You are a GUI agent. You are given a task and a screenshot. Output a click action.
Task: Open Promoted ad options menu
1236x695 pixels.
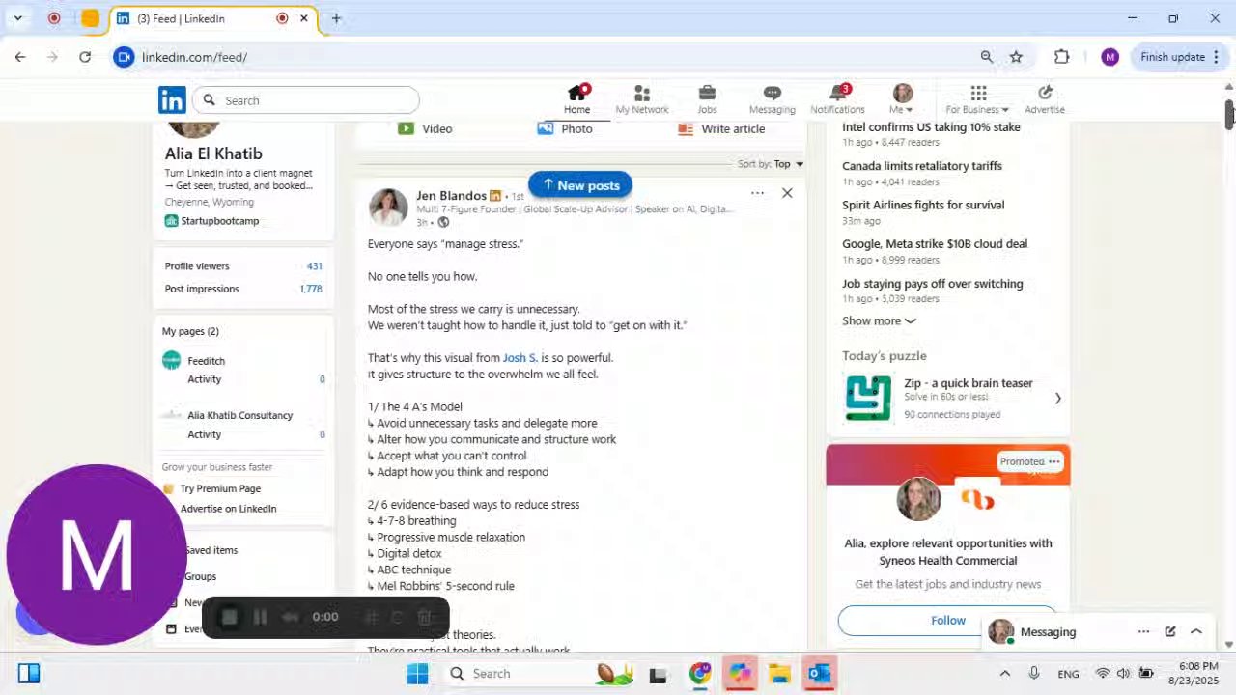click(1054, 461)
